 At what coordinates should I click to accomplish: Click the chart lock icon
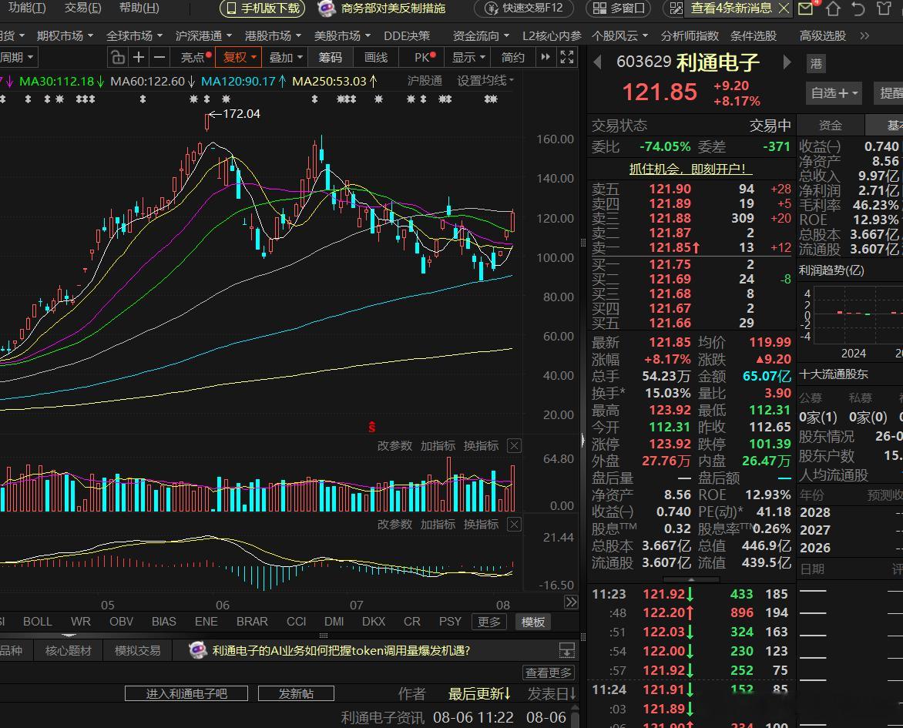pos(117,58)
